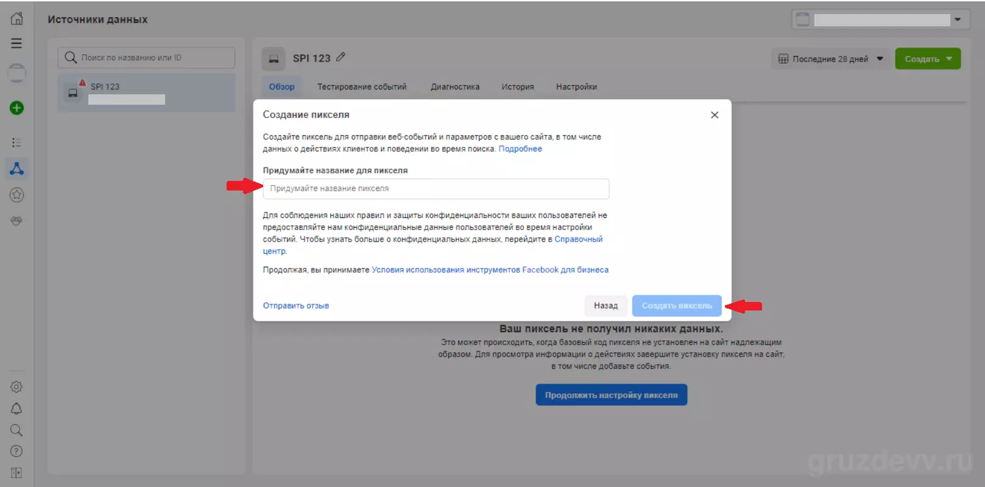The width and height of the screenshot is (985, 487).
Task: Click Продолжить настройку пикселя button
Action: (612, 395)
